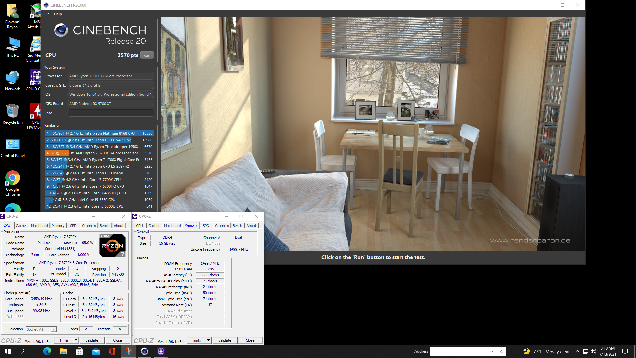Switch to Mainboard tab in left CPU-Z
Viewport: 636px width, 358px height.
click(x=39, y=226)
